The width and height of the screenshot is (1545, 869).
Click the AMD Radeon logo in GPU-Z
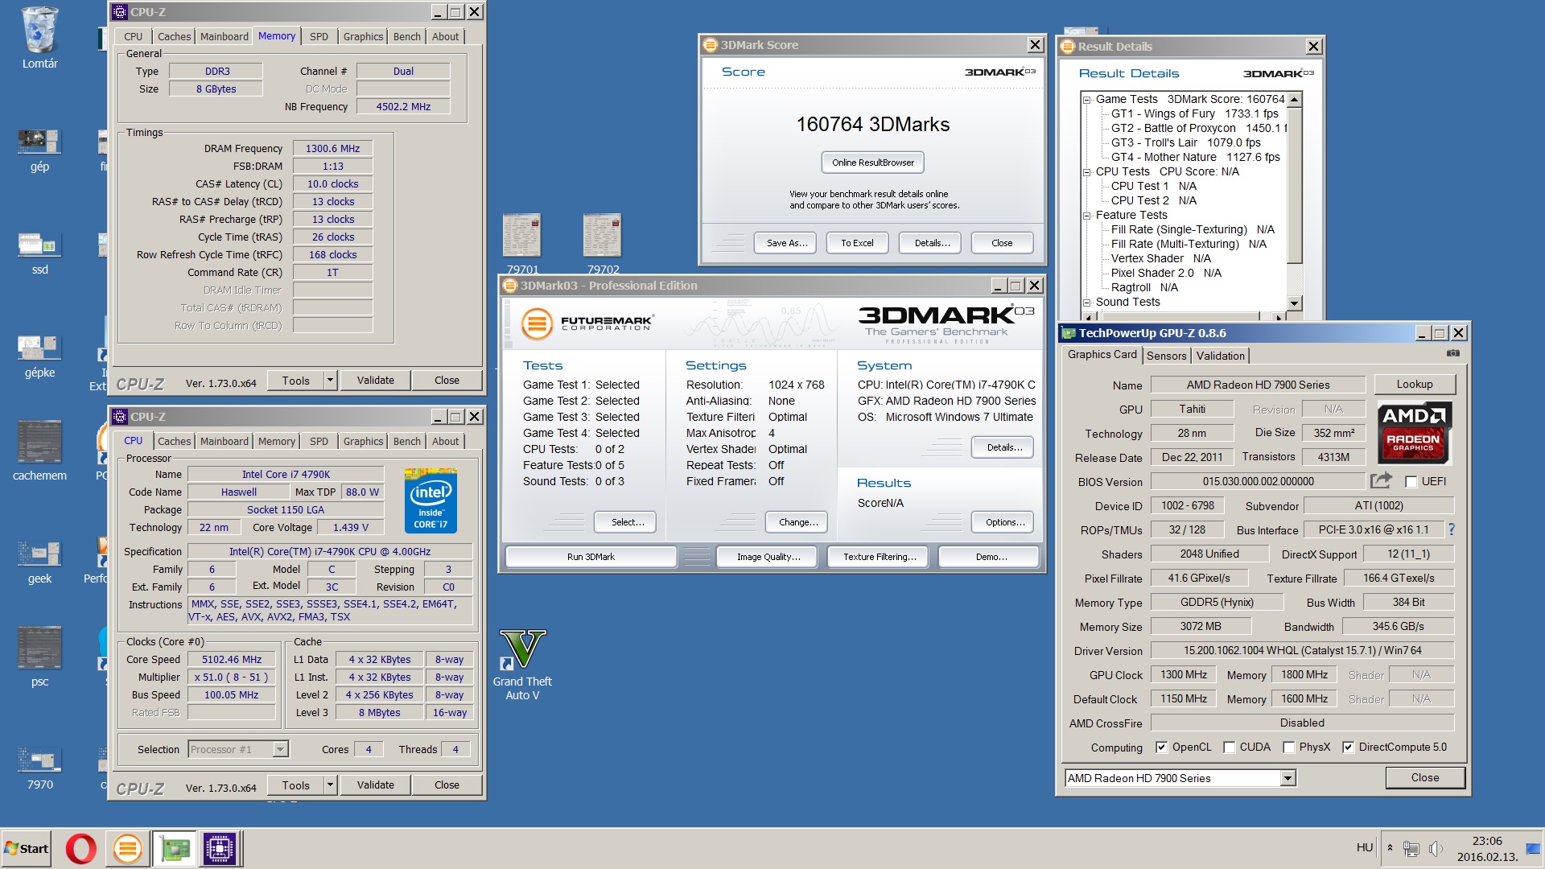tap(1414, 432)
